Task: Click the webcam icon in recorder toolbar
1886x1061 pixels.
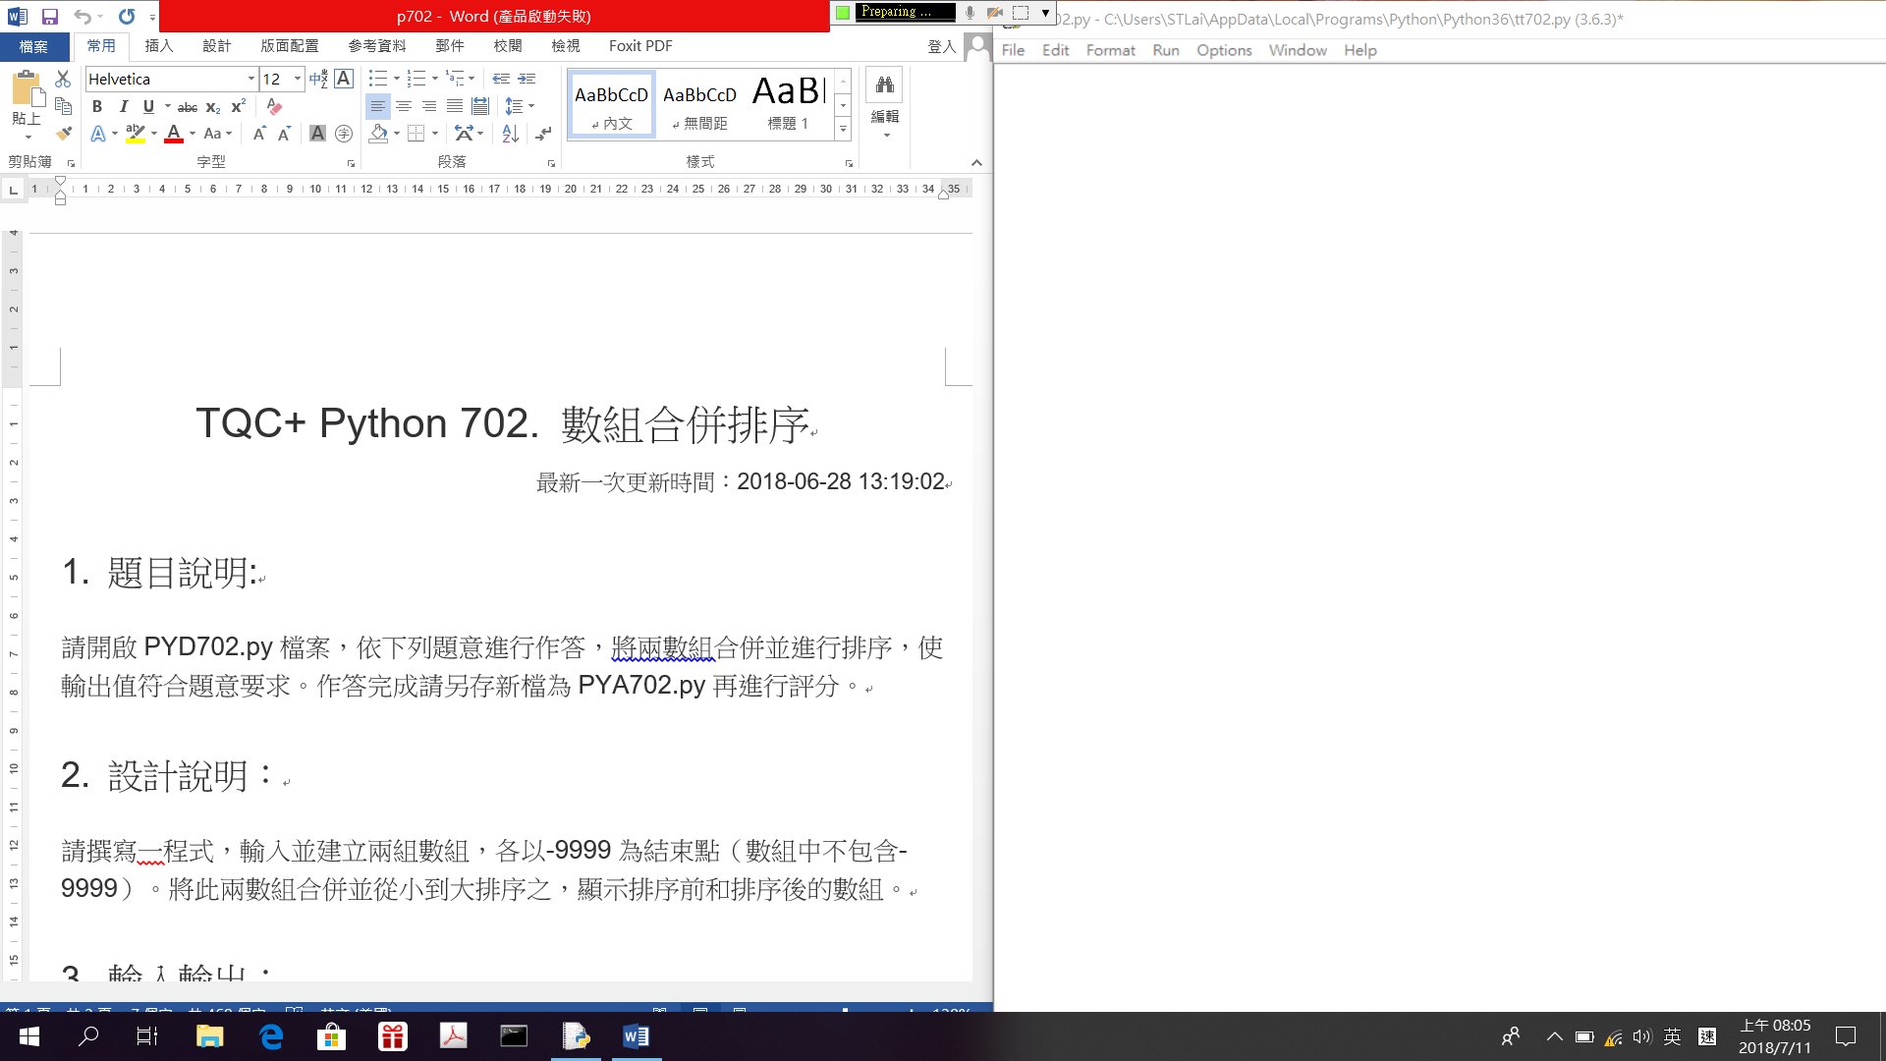Action: [x=995, y=12]
